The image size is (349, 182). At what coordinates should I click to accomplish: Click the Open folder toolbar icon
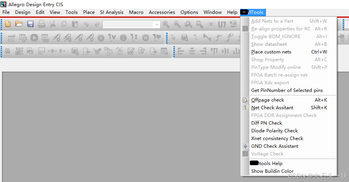click(19, 24)
